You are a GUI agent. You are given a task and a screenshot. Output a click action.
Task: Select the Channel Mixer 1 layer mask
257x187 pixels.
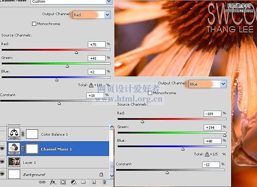[32, 149]
